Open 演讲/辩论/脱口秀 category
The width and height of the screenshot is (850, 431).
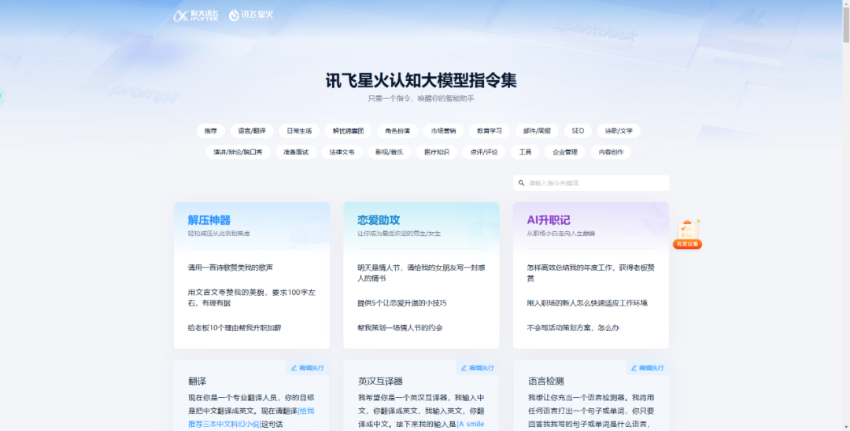tap(238, 152)
